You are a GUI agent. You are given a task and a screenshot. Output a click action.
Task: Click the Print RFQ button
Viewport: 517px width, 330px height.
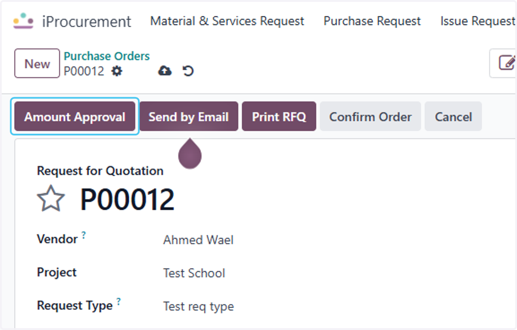pyautogui.click(x=279, y=116)
